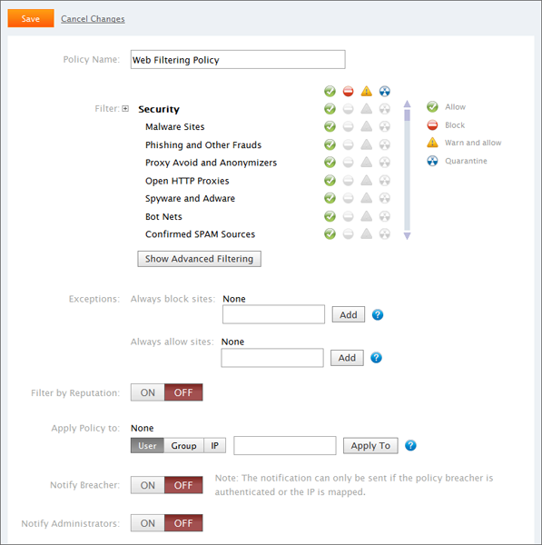Set Spyware and Adware to Block

click(348, 198)
